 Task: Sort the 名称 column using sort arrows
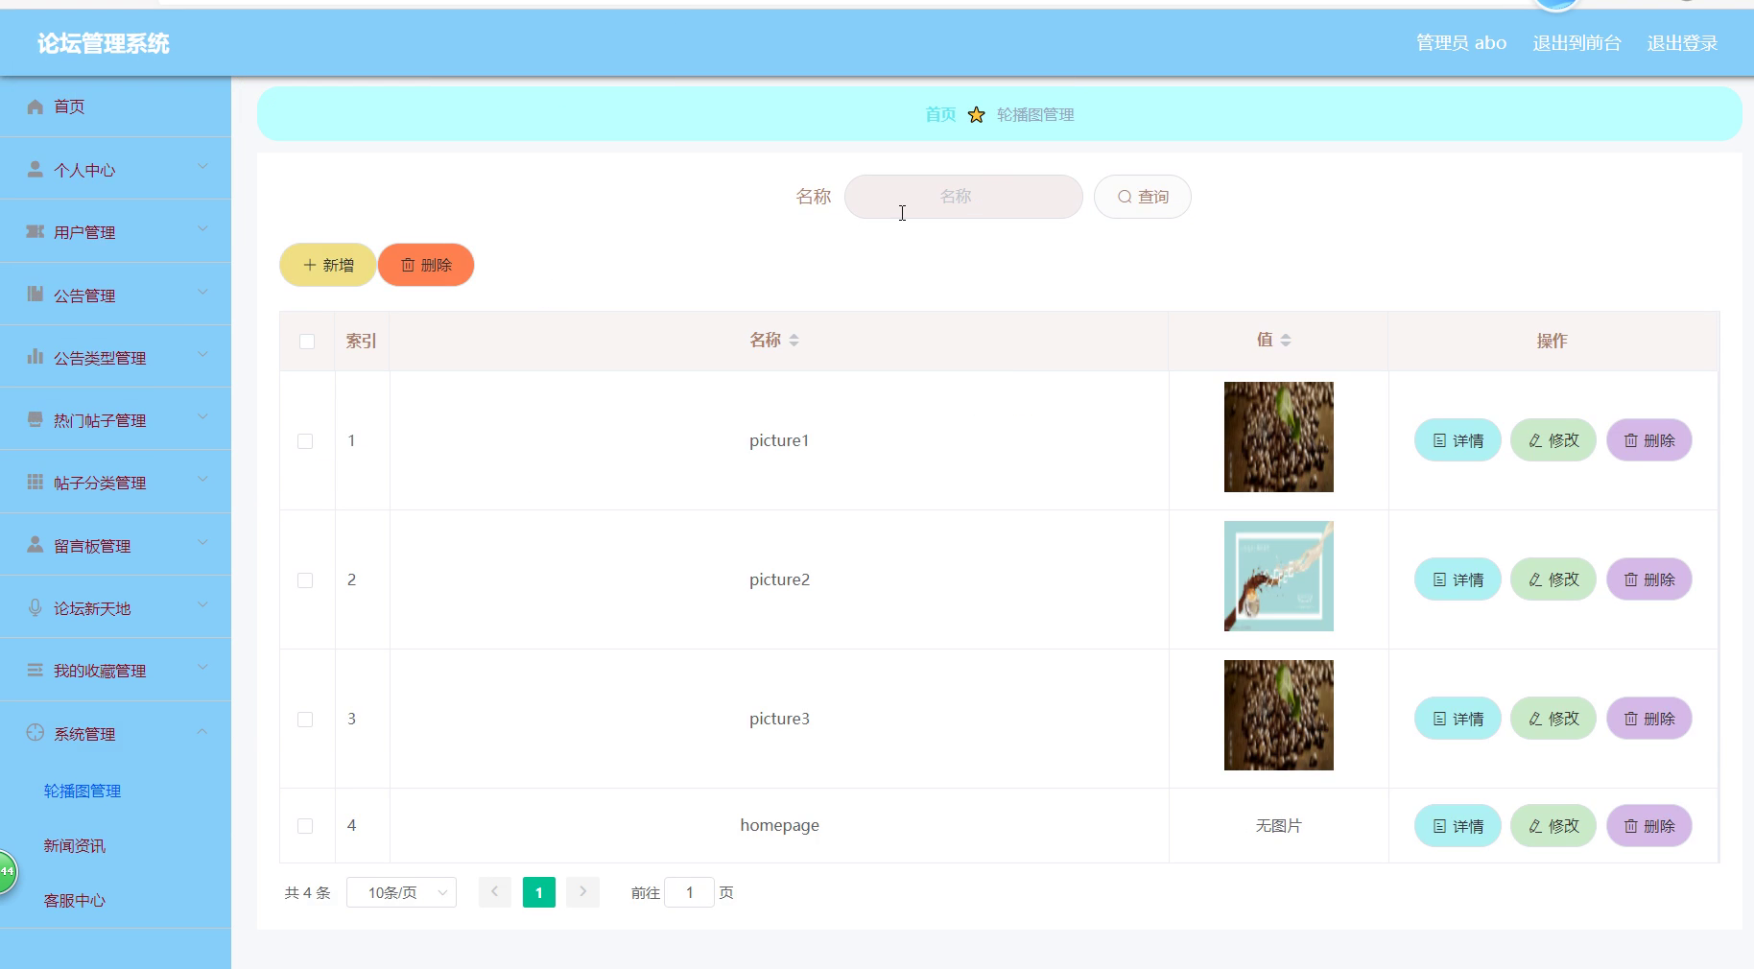pos(794,341)
